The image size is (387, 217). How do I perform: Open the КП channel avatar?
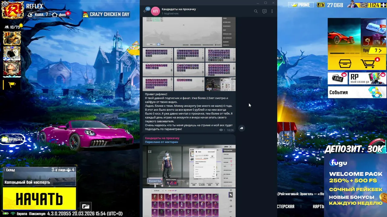pos(155,11)
